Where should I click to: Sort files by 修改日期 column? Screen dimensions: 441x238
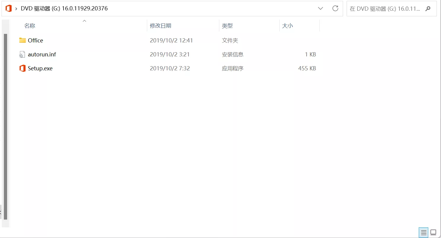[x=161, y=26]
